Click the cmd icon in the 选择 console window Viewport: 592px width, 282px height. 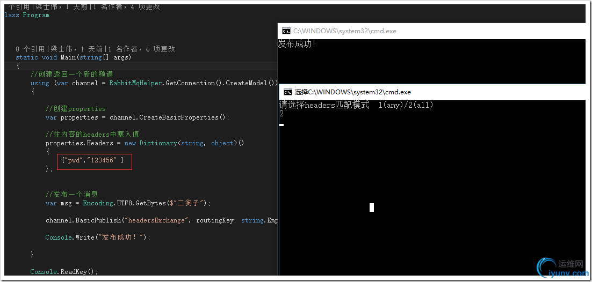(288, 92)
